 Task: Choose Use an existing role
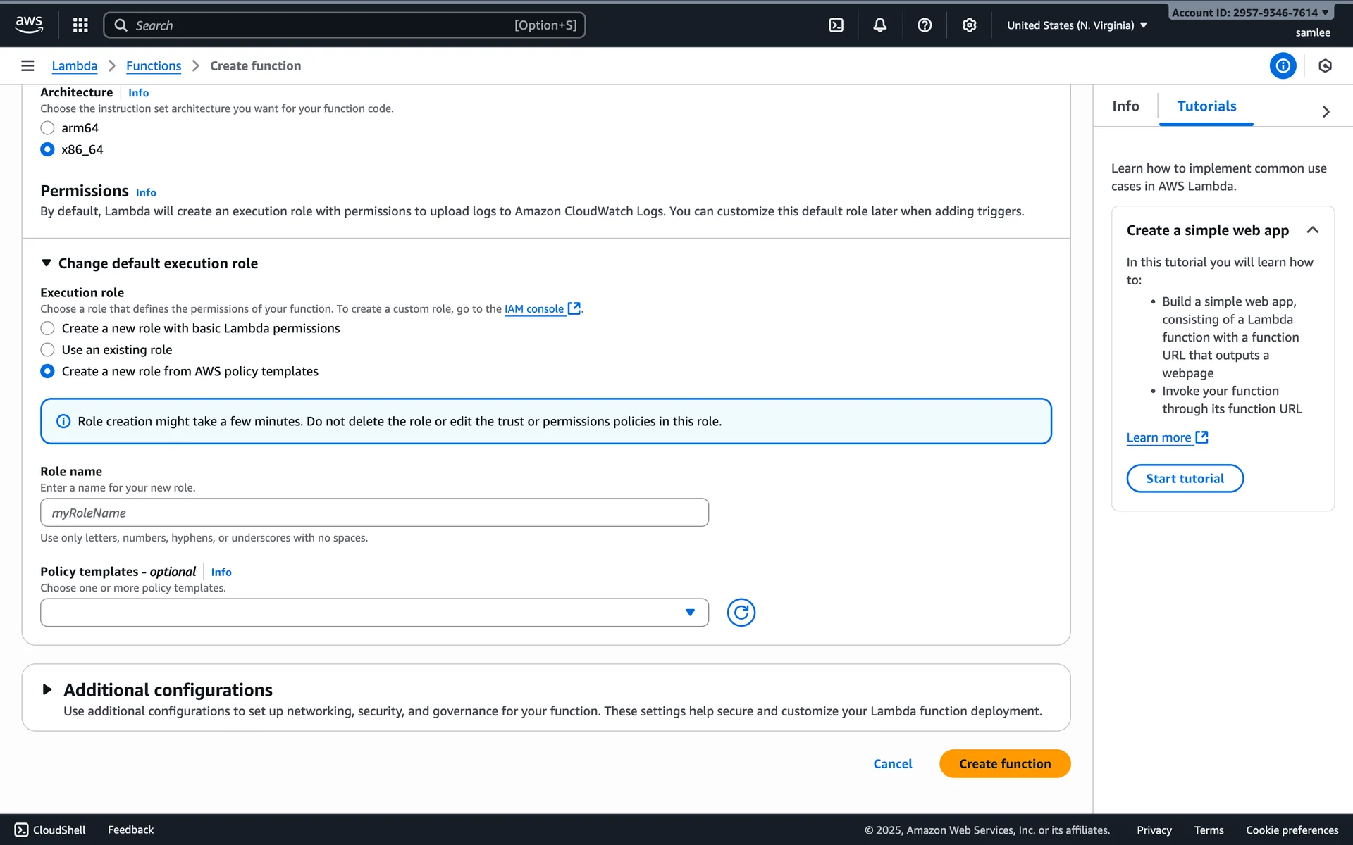click(x=47, y=350)
